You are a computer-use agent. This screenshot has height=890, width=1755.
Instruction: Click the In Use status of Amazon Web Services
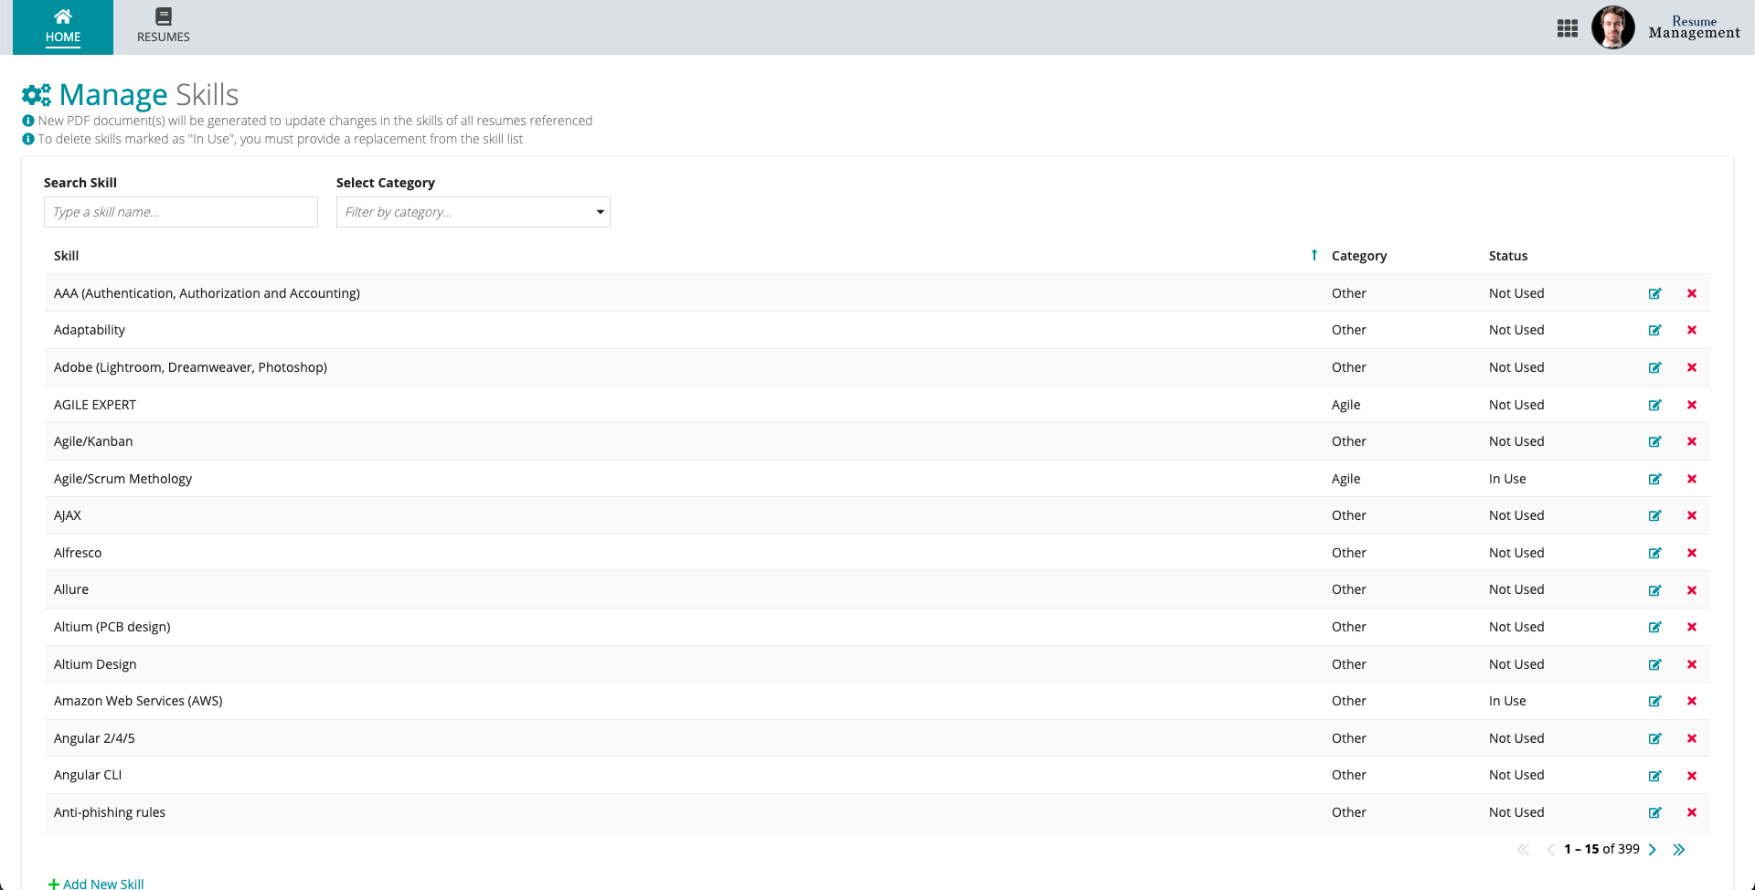(x=1507, y=701)
